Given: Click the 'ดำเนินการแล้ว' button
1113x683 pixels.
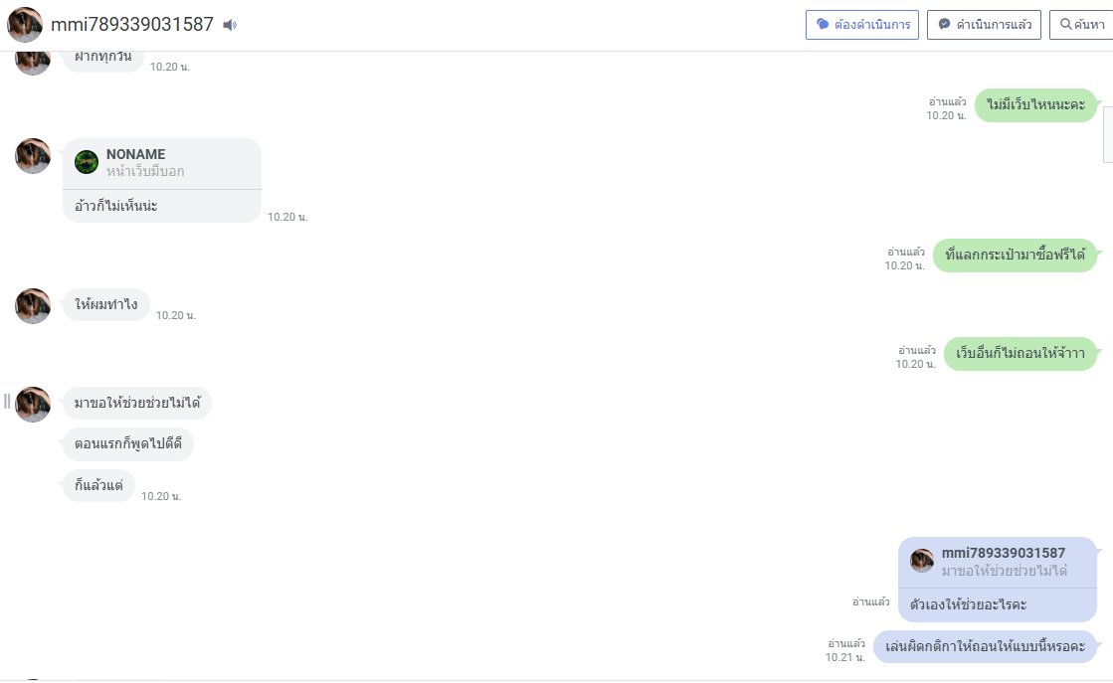Looking at the screenshot, I should (x=984, y=25).
